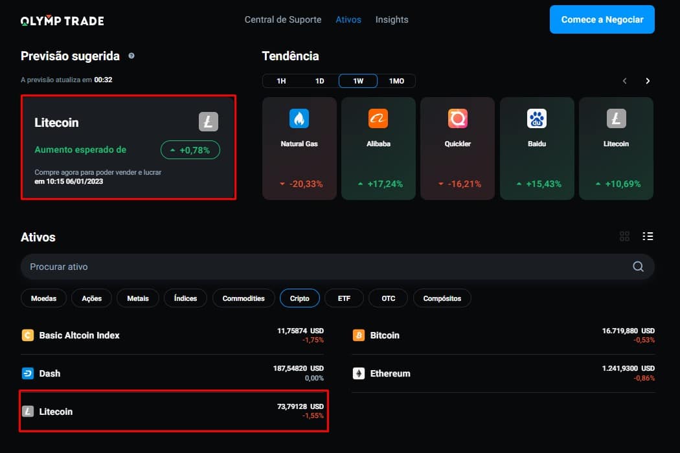Show previous trend cards with the left arrow
680x453 pixels.
click(x=624, y=81)
